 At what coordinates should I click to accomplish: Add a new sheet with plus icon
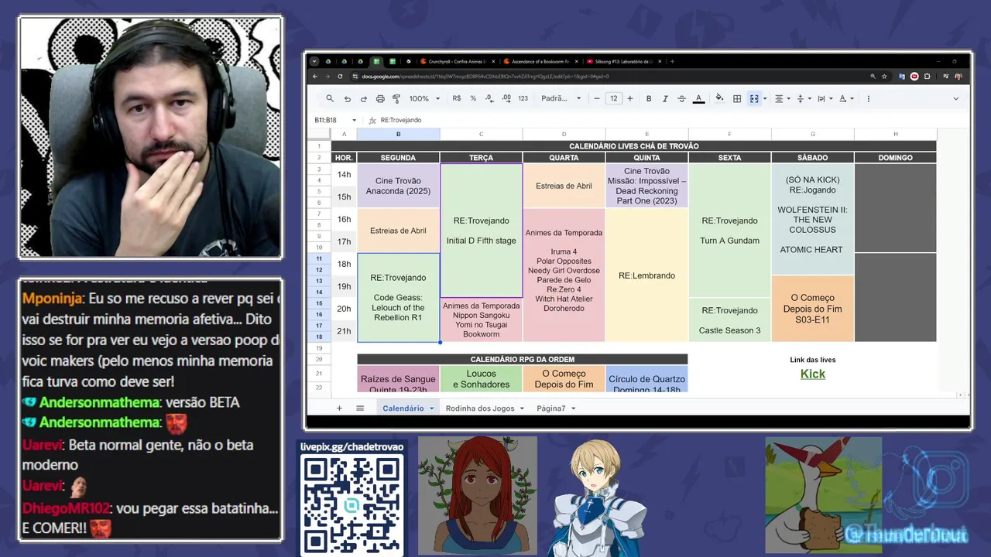(x=339, y=408)
